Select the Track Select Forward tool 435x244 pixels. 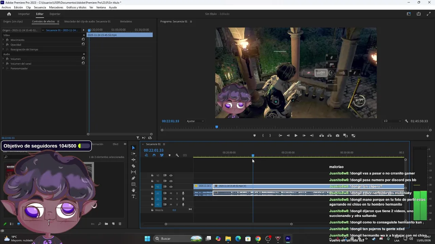pyautogui.click(x=133, y=154)
